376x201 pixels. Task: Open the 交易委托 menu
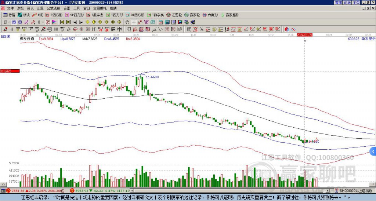click(100, 8)
